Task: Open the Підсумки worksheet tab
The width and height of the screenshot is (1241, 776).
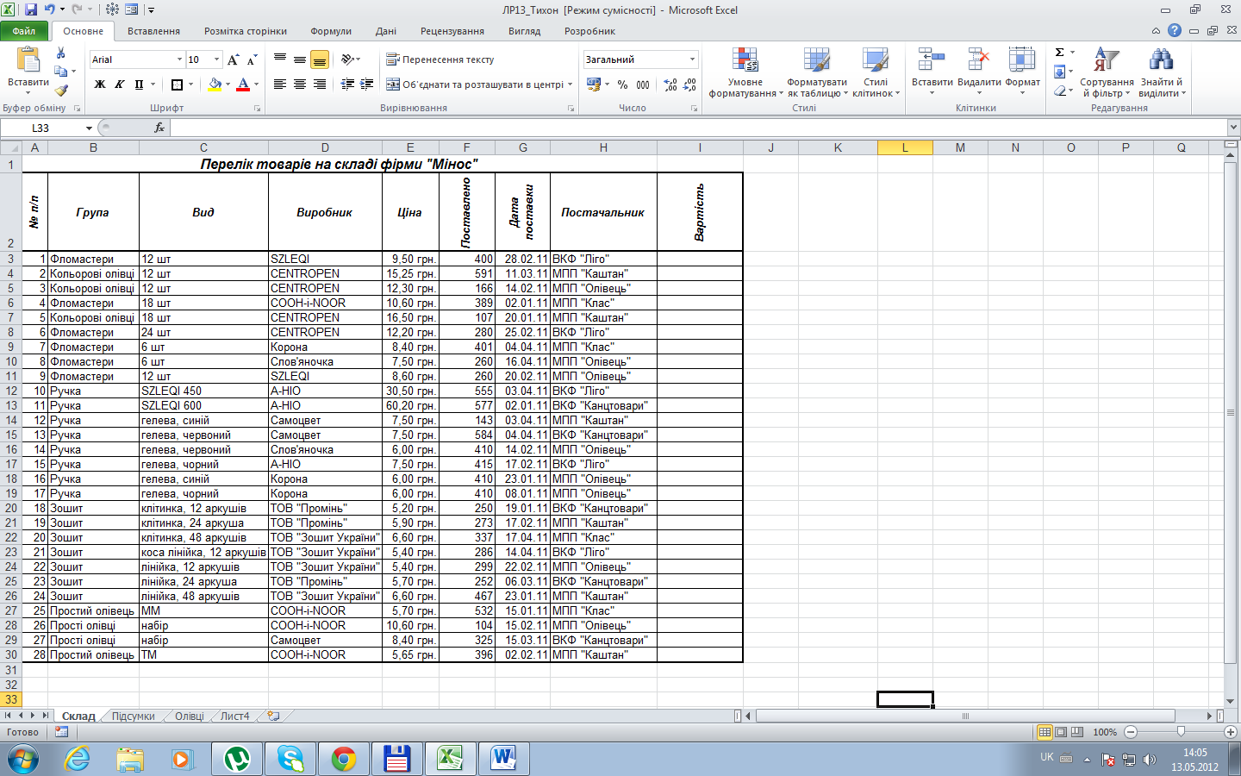Action: point(133,717)
